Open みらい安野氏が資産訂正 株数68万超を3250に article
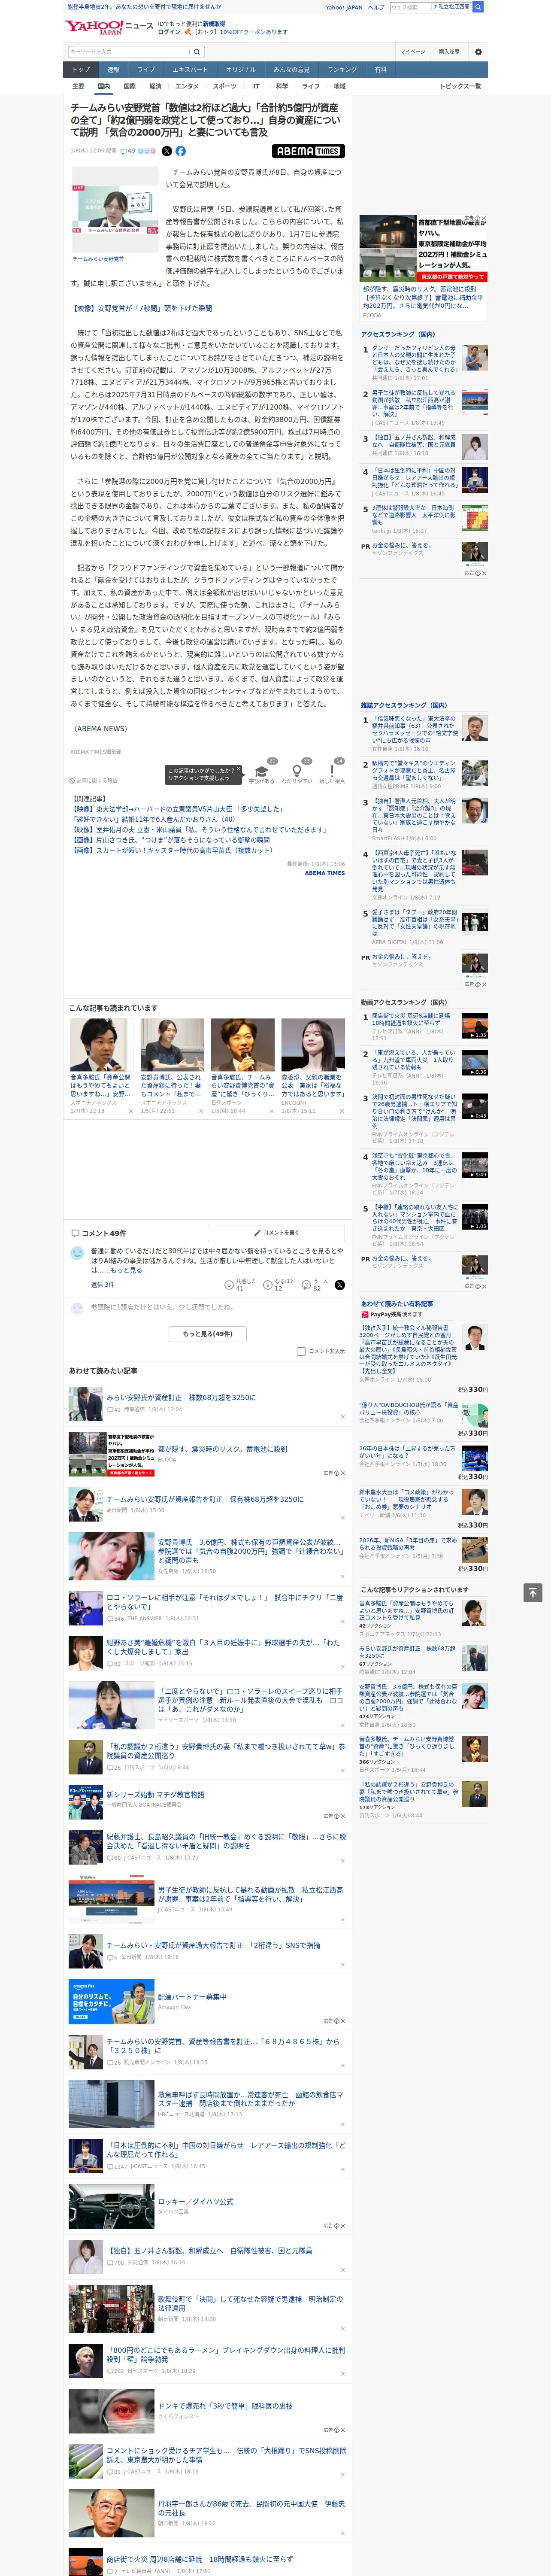The width and height of the screenshot is (551, 2576). [x=181, y=1397]
